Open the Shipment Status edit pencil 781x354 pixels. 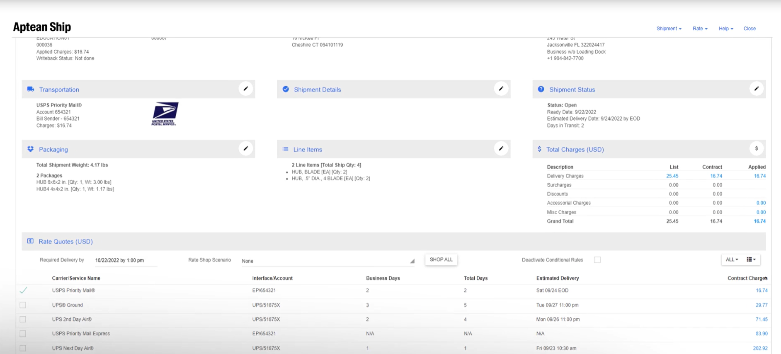[757, 89]
